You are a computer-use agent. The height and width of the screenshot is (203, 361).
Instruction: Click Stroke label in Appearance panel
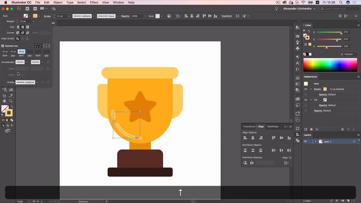(x=318, y=89)
